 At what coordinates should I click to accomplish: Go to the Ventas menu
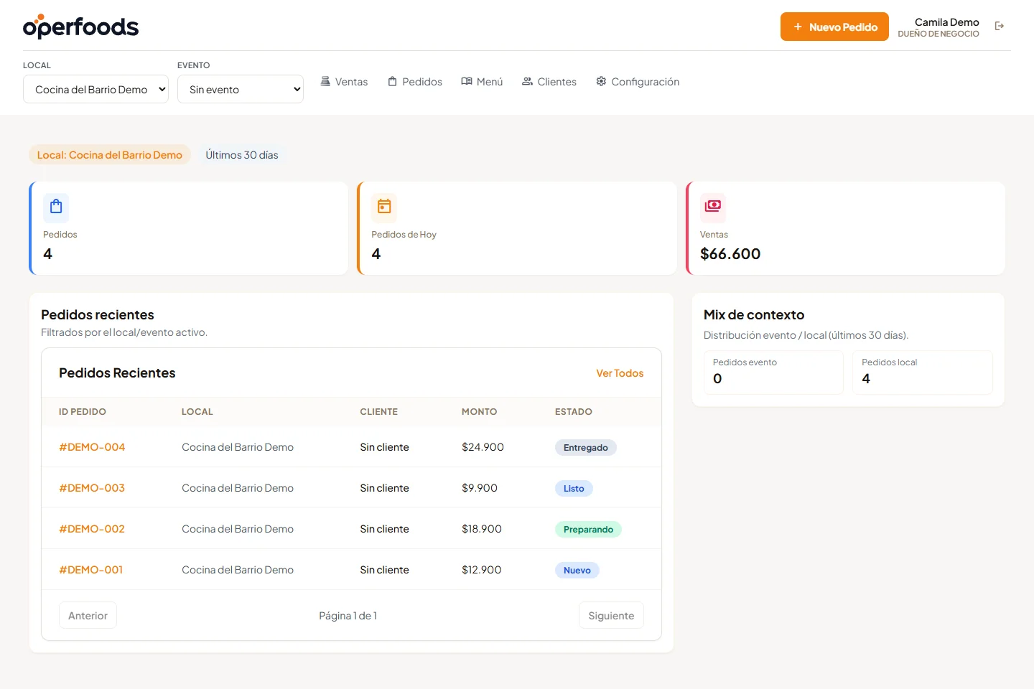click(x=344, y=82)
